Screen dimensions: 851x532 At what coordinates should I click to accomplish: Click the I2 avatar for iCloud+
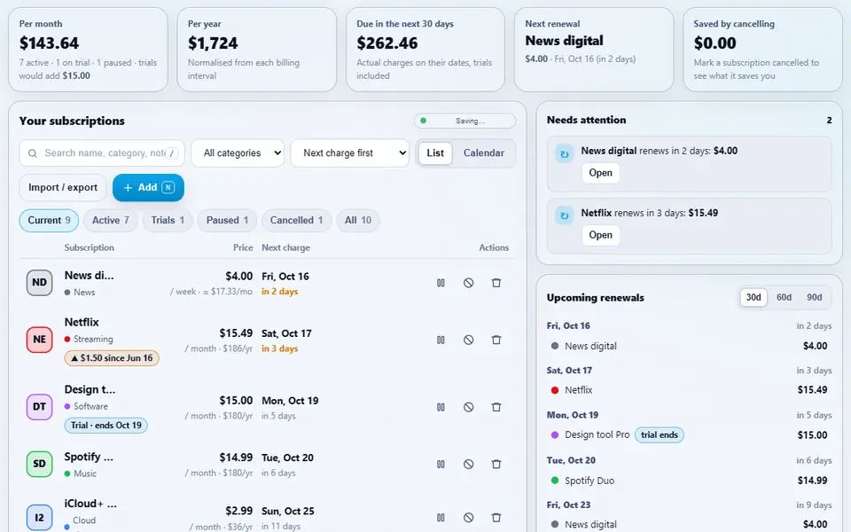pos(40,517)
